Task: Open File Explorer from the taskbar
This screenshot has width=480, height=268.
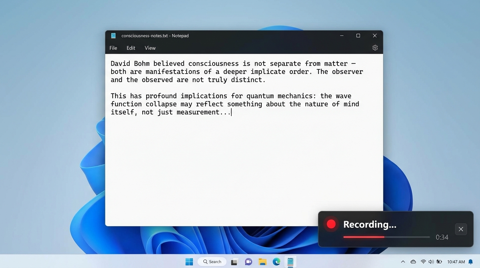Action: click(262, 262)
